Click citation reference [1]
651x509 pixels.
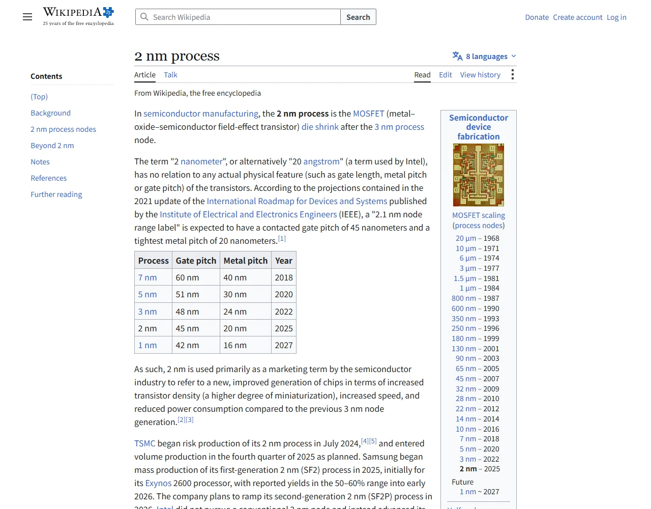pyautogui.click(x=282, y=238)
